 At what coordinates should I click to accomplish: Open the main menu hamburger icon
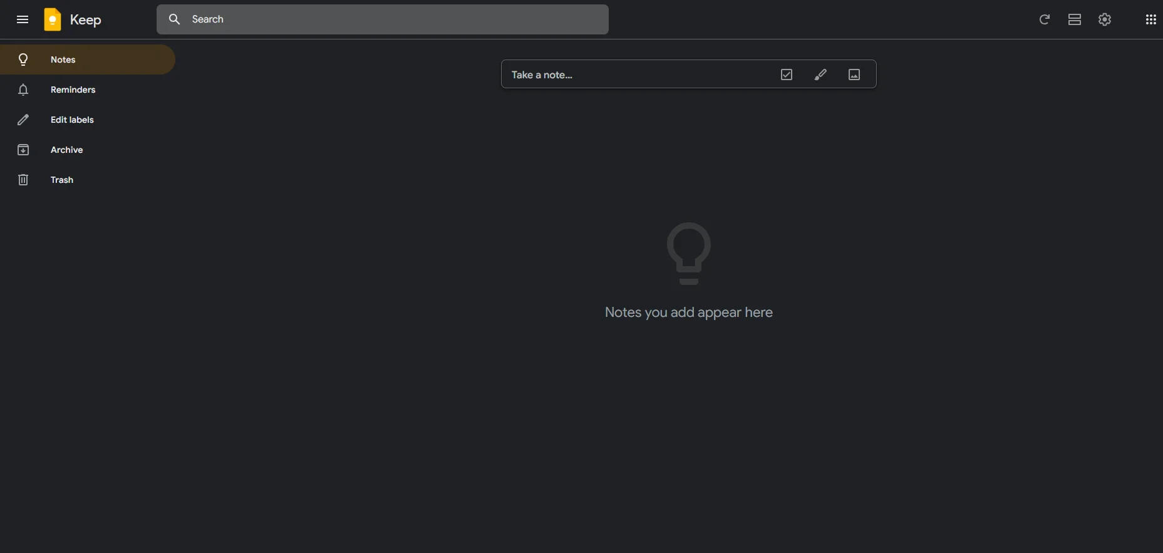click(23, 19)
